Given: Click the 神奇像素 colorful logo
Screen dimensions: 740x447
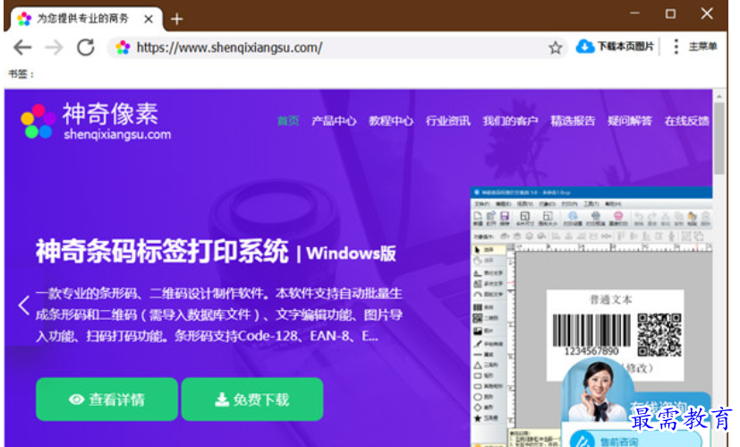Looking at the screenshot, I should click(38, 122).
